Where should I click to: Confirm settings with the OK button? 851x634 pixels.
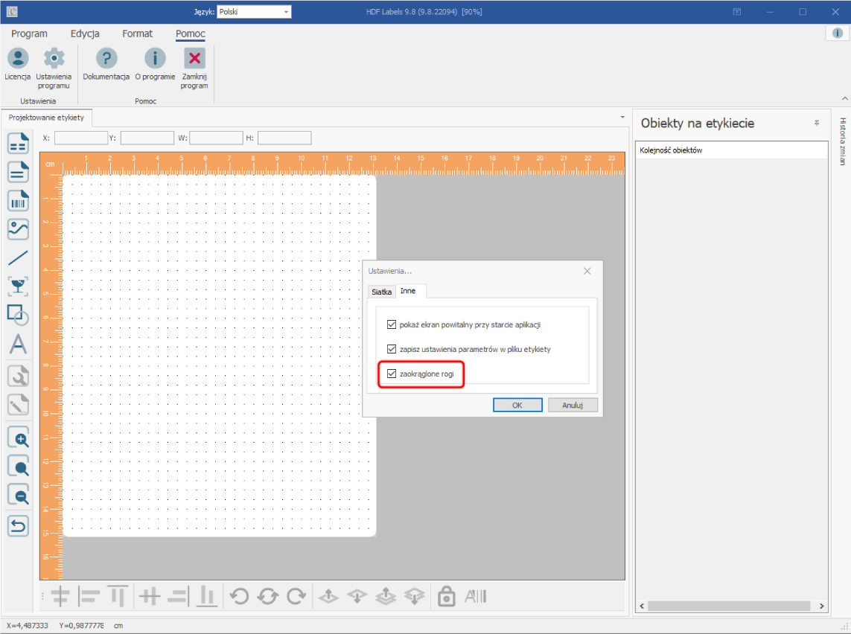pos(517,405)
